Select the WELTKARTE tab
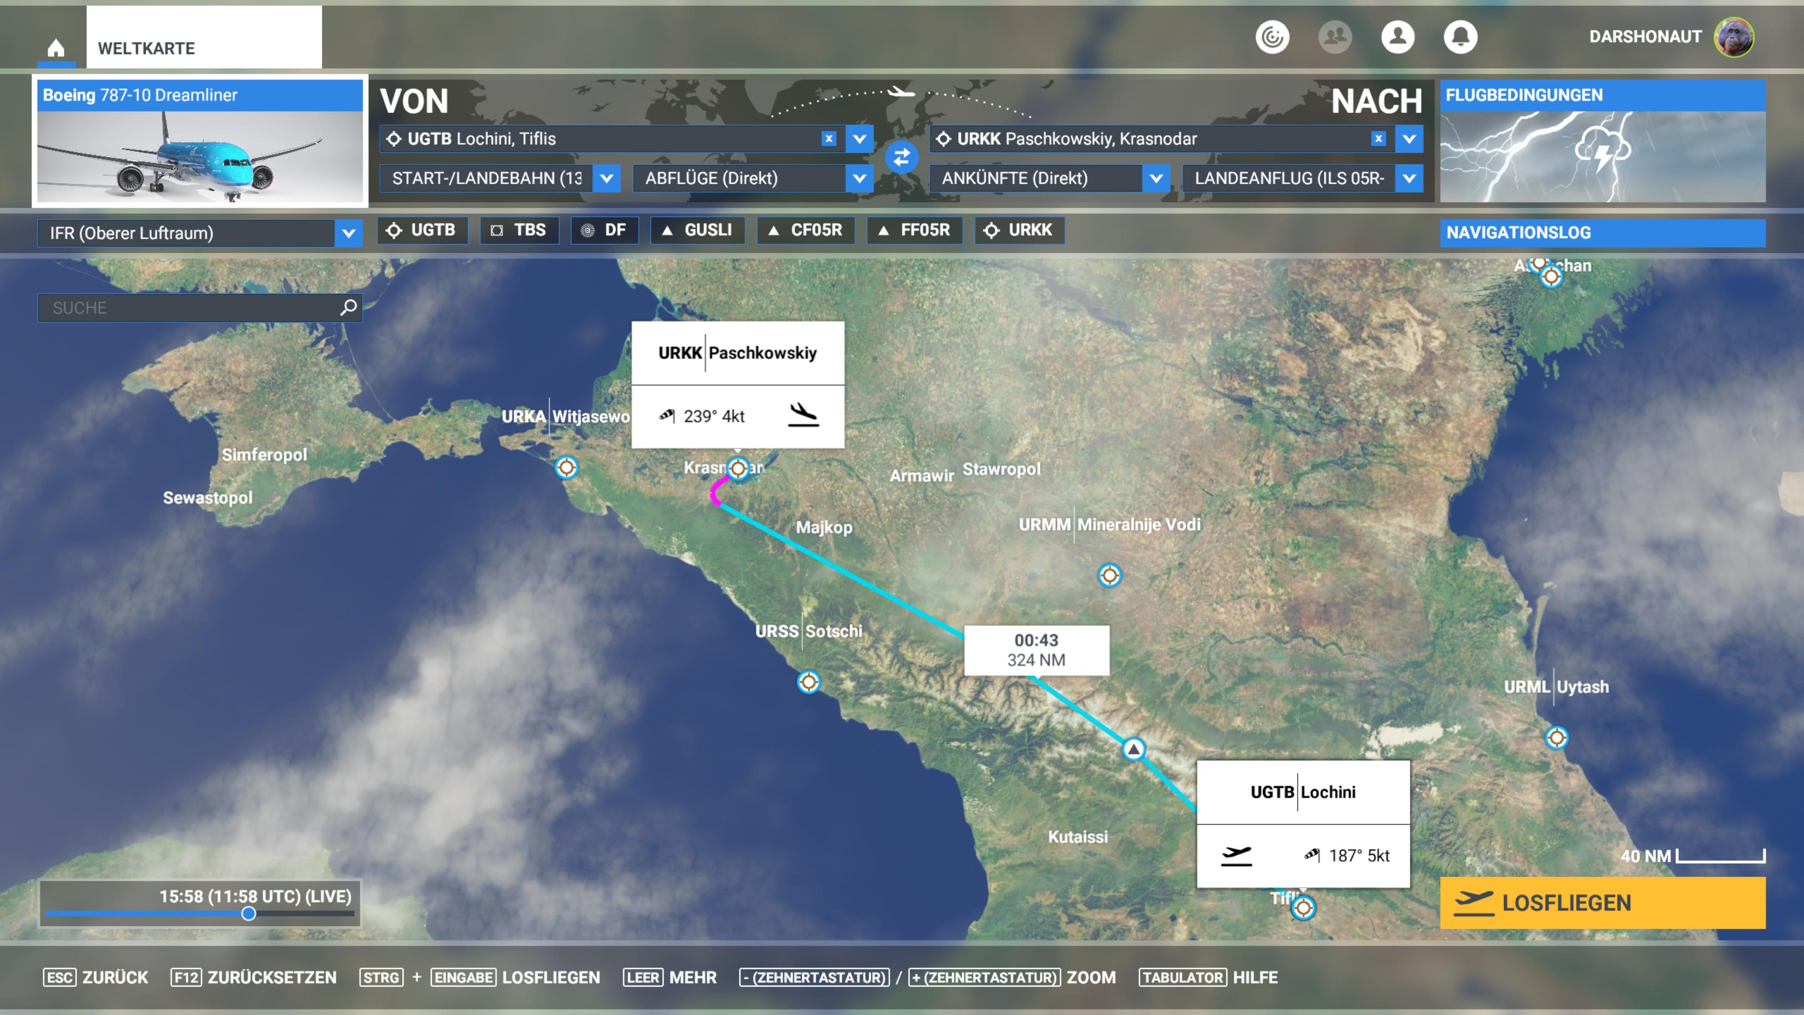Screen dimensions: 1804x1015 click(204, 37)
